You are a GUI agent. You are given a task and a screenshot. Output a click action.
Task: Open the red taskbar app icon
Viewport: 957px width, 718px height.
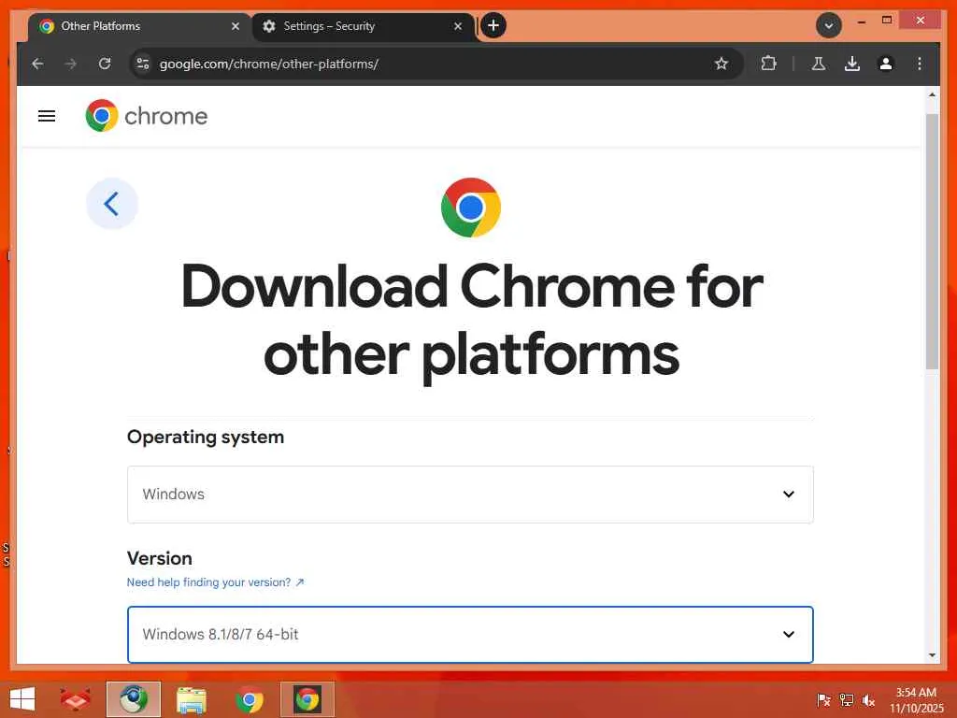75,699
